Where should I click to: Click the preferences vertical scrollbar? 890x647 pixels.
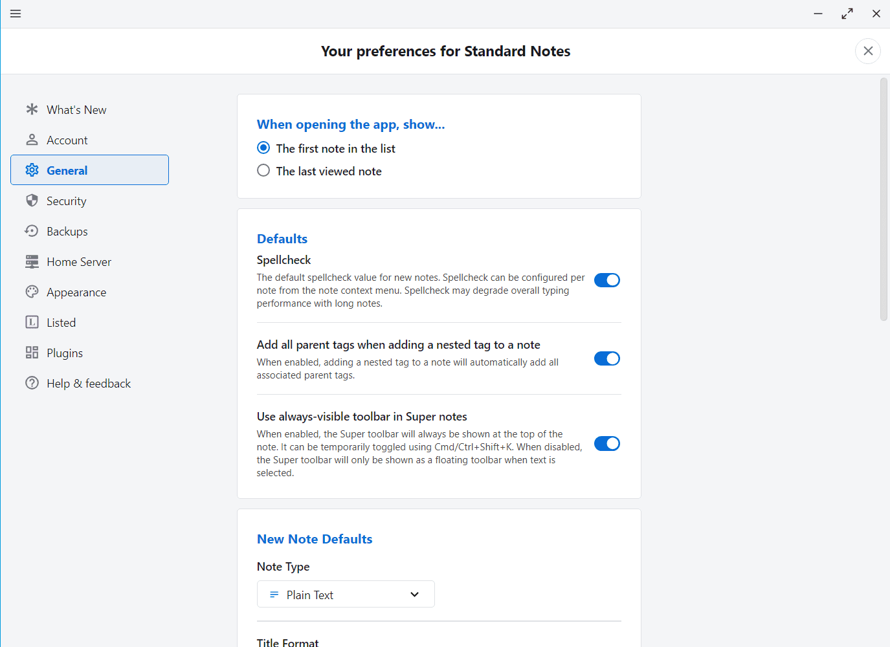(x=884, y=199)
